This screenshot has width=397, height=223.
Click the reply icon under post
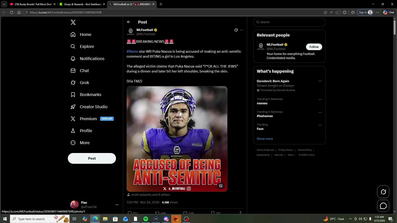pyautogui.click(x=130, y=213)
